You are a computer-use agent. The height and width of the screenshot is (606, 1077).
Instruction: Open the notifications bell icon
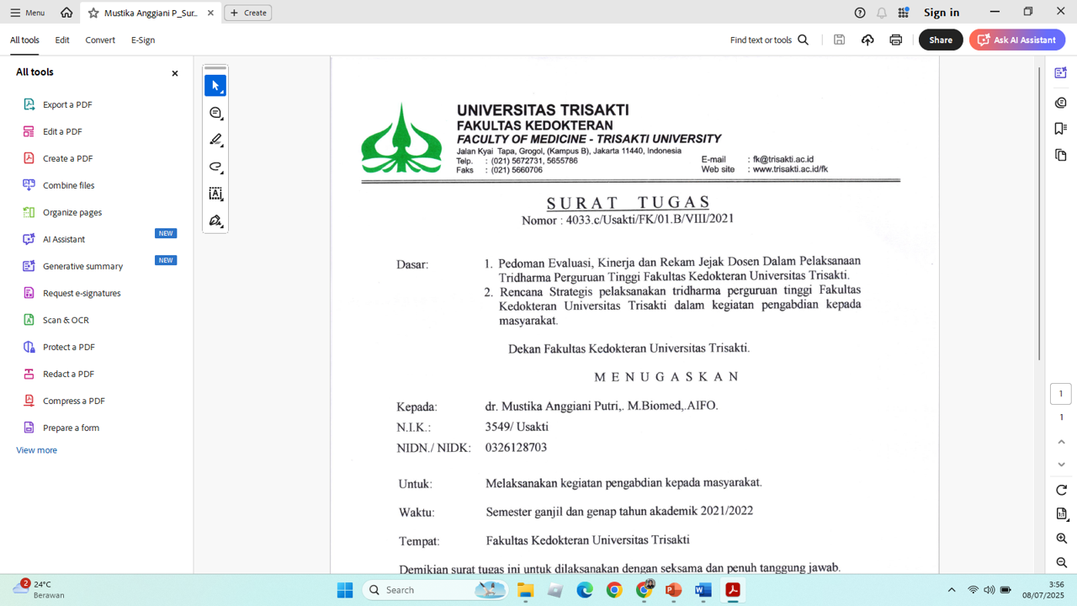point(881,13)
